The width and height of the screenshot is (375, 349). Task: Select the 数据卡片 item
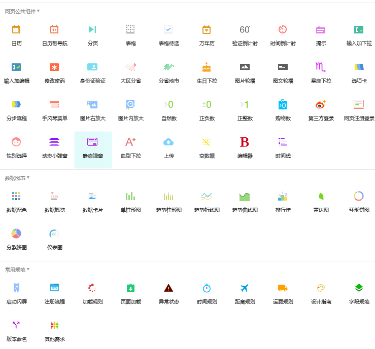pos(92,196)
